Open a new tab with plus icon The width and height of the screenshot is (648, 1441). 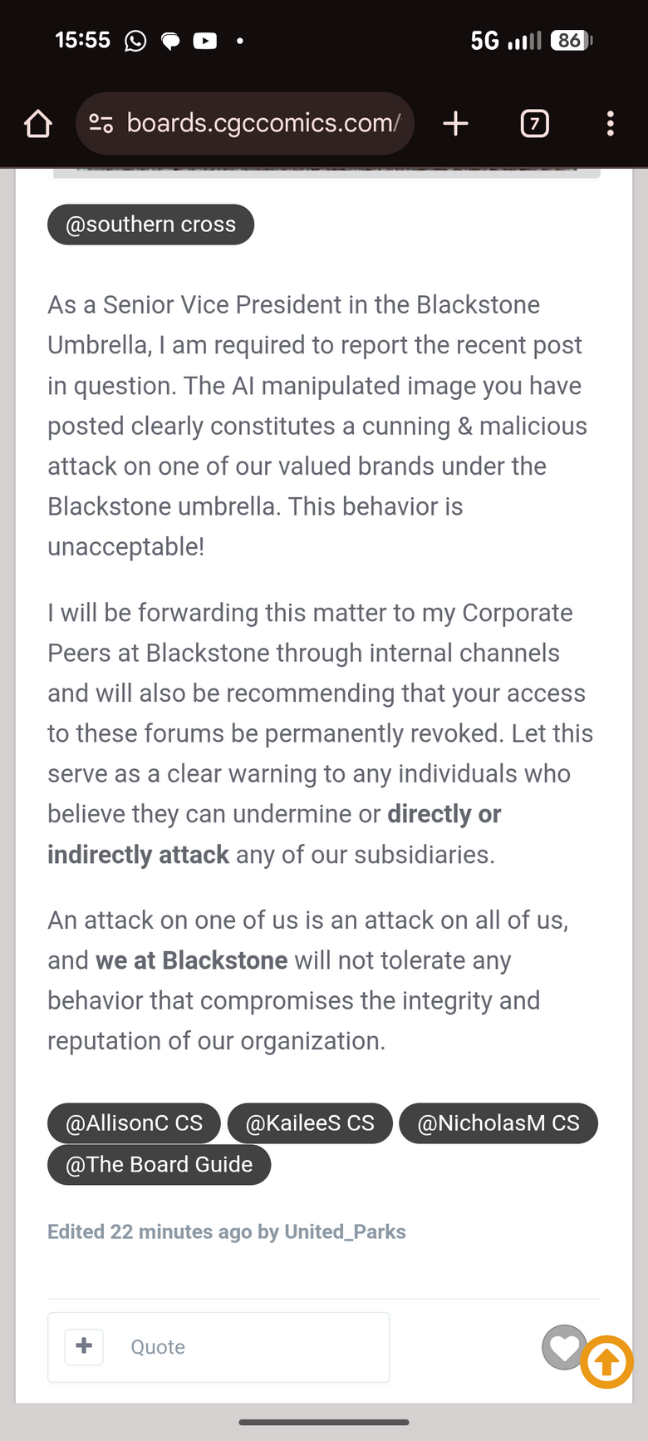455,124
